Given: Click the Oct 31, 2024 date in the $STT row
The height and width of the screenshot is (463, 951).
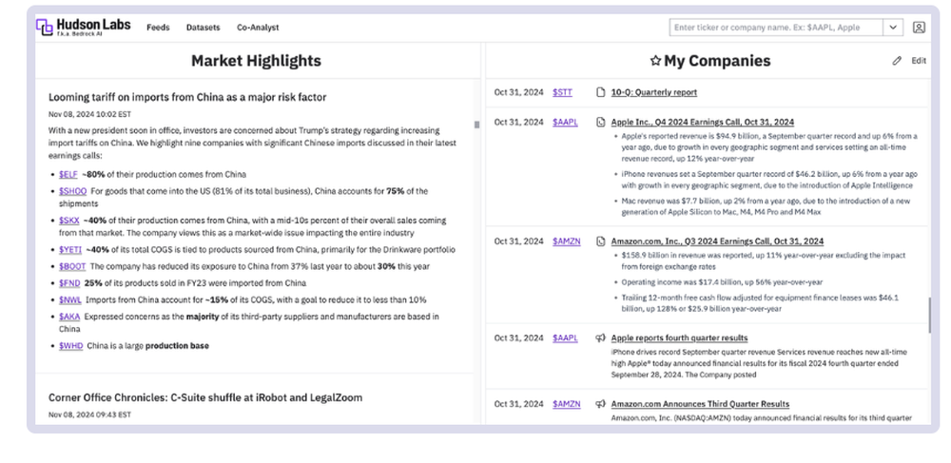Looking at the screenshot, I should pyautogui.click(x=518, y=92).
